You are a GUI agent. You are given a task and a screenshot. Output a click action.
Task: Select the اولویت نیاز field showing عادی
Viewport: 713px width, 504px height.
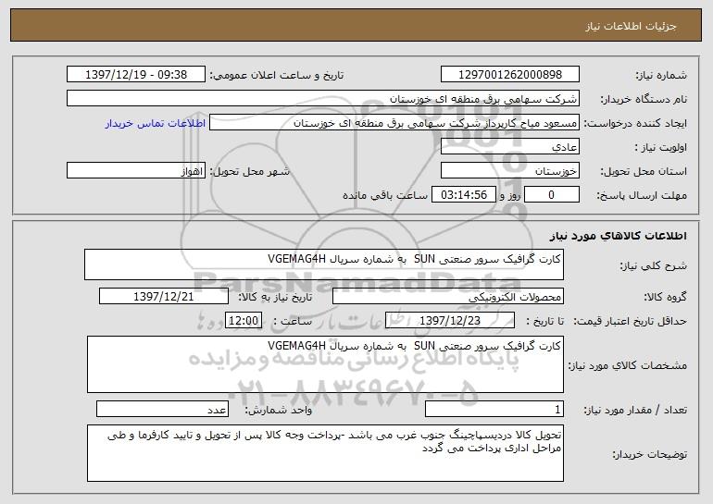click(509, 147)
